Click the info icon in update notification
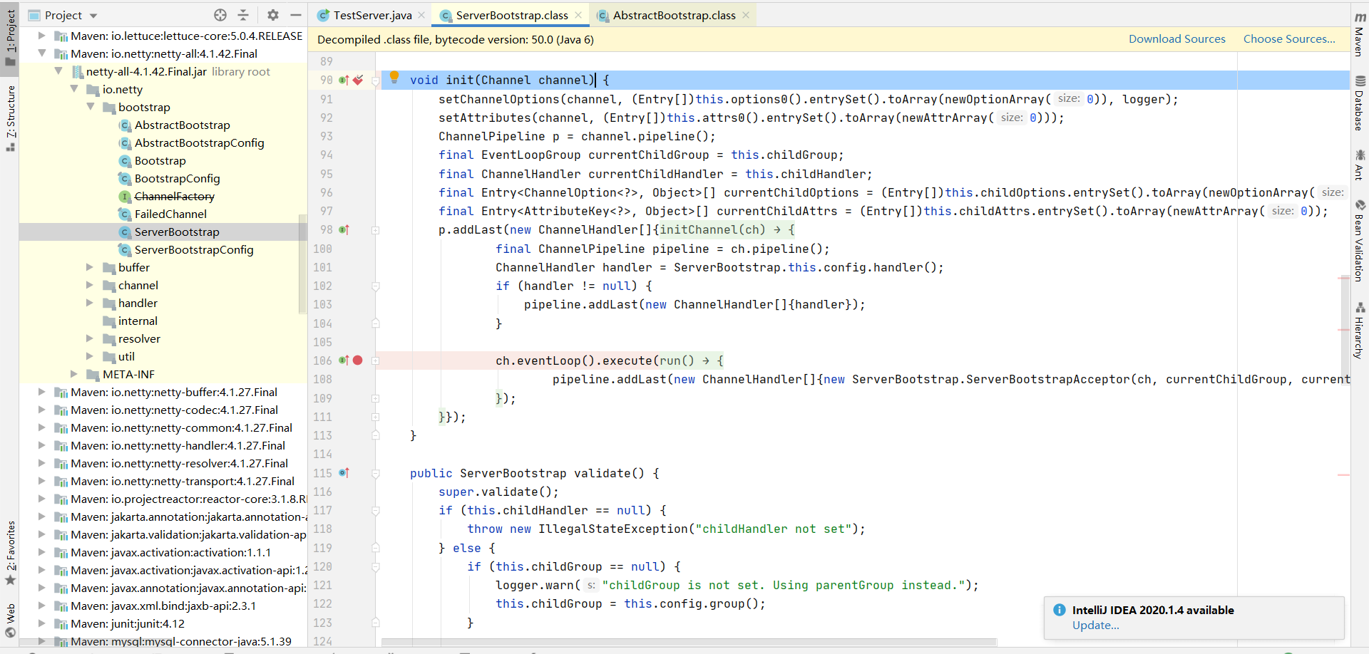 1060,610
